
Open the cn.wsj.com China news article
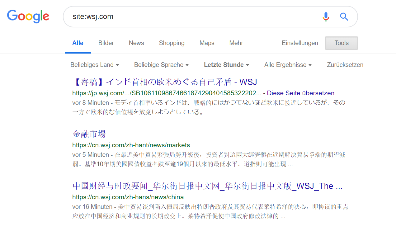(x=207, y=186)
